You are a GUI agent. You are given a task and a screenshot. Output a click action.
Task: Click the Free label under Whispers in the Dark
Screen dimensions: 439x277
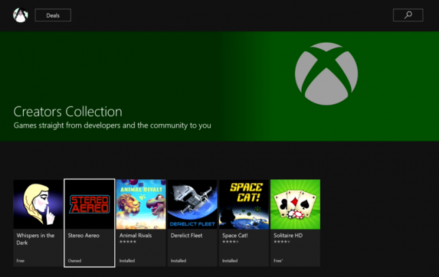click(x=21, y=261)
